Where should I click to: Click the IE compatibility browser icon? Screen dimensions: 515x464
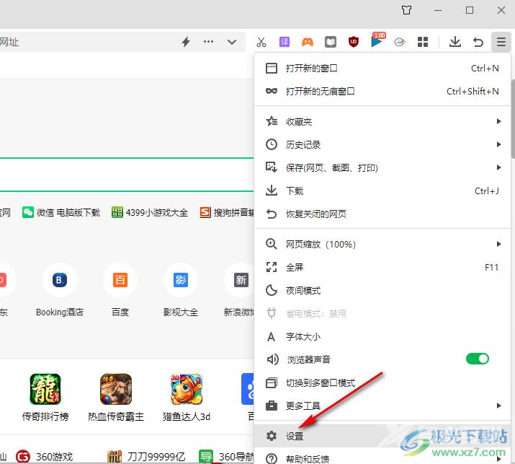pyautogui.click(x=399, y=42)
